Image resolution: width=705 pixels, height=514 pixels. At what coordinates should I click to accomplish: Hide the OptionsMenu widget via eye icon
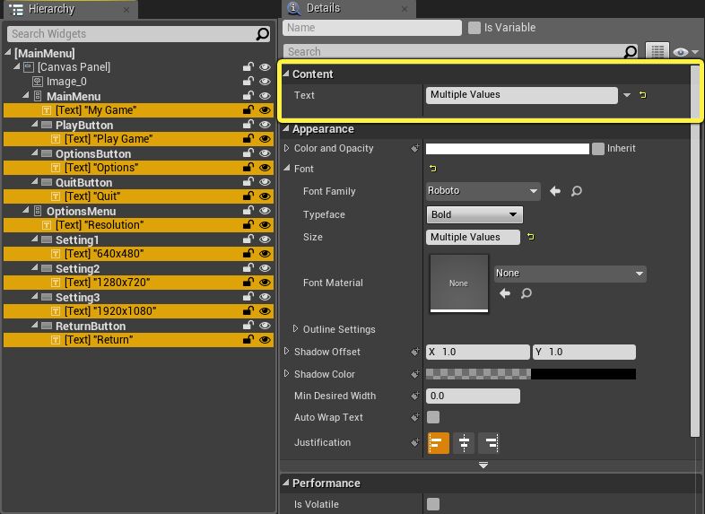pyautogui.click(x=265, y=211)
